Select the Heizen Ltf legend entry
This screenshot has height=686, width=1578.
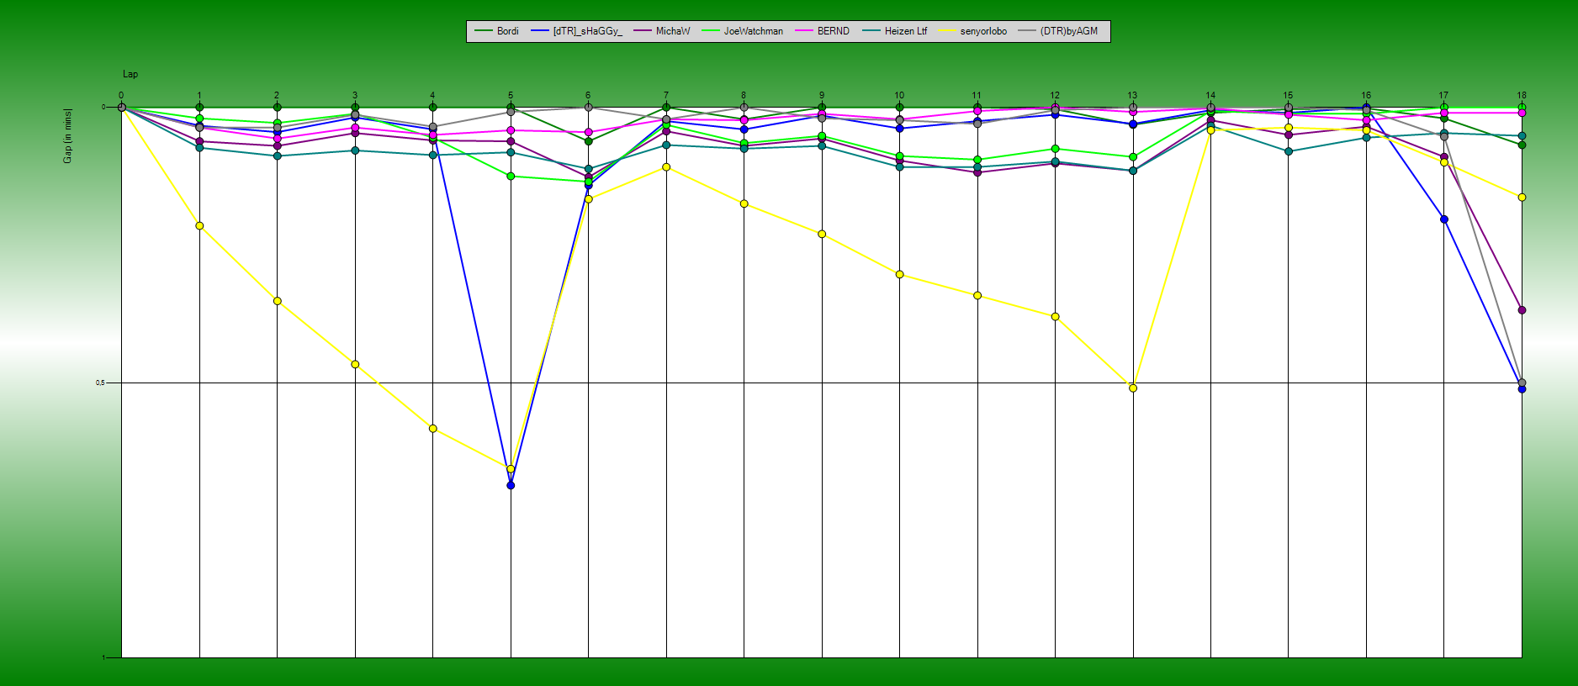[894, 31]
